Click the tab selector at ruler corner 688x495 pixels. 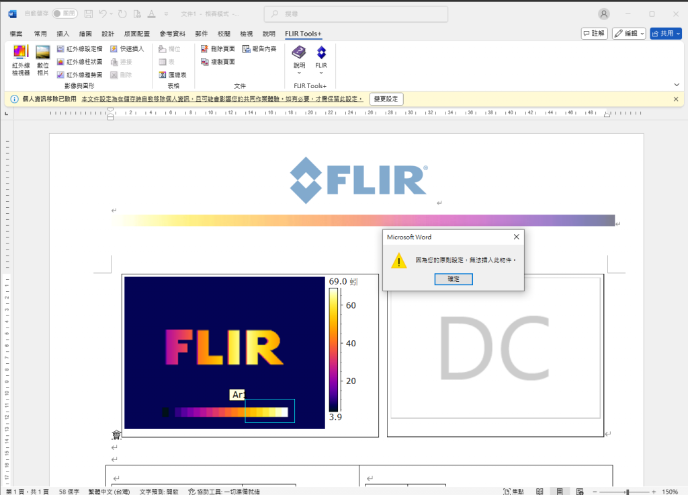point(7,113)
